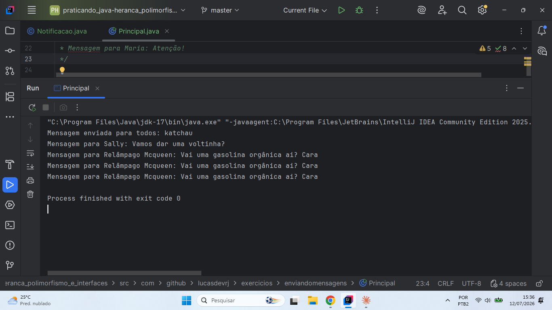Toggle read-only lock icon in status bar
552x310 pixels.
[539, 283]
